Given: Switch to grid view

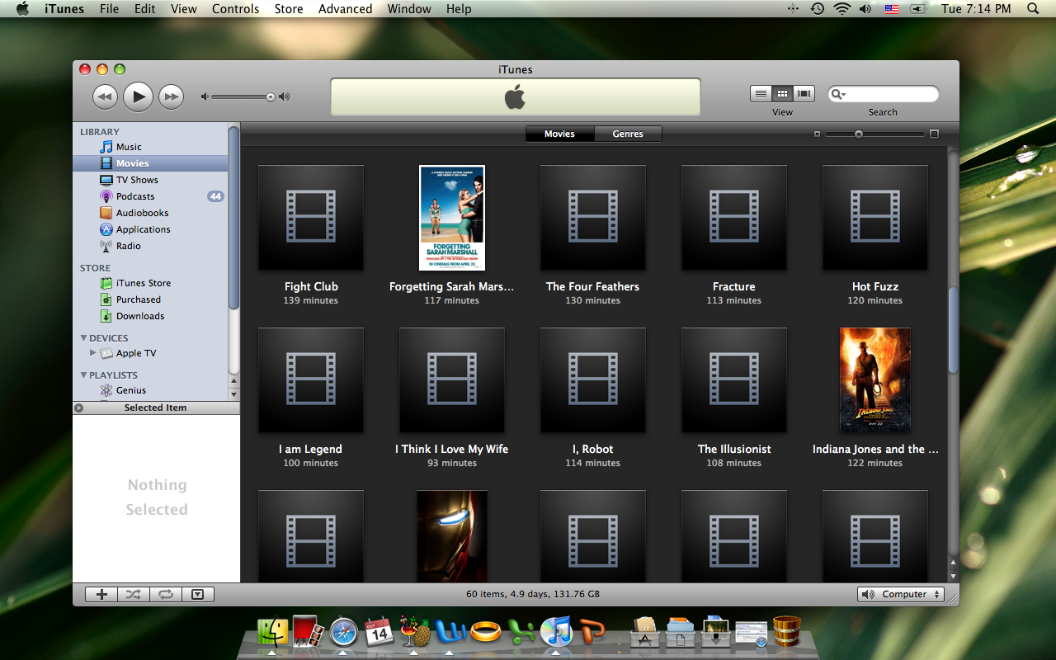Looking at the screenshot, I should coord(782,94).
